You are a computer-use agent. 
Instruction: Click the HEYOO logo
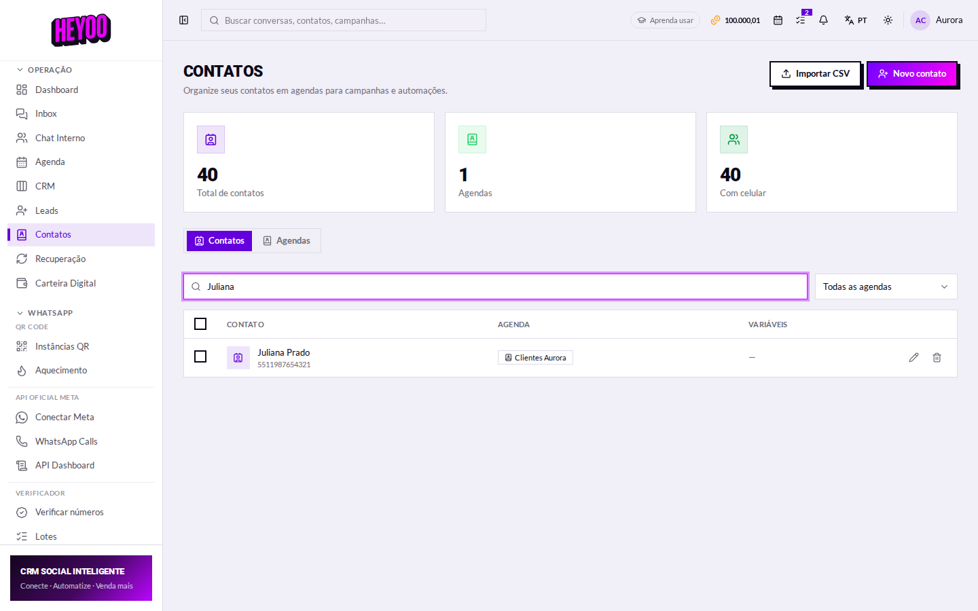coord(81,30)
